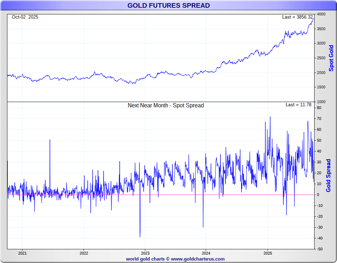Click the 50 tick on Gold Spread axis
The width and height of the screenshot is (337, 263).
pos(319,140)
